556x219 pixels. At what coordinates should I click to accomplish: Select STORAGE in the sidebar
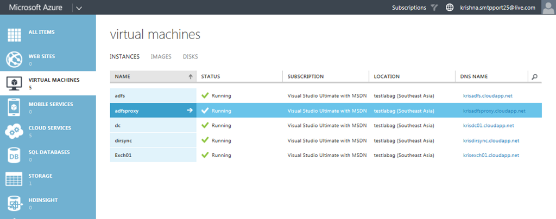(40, 176)
